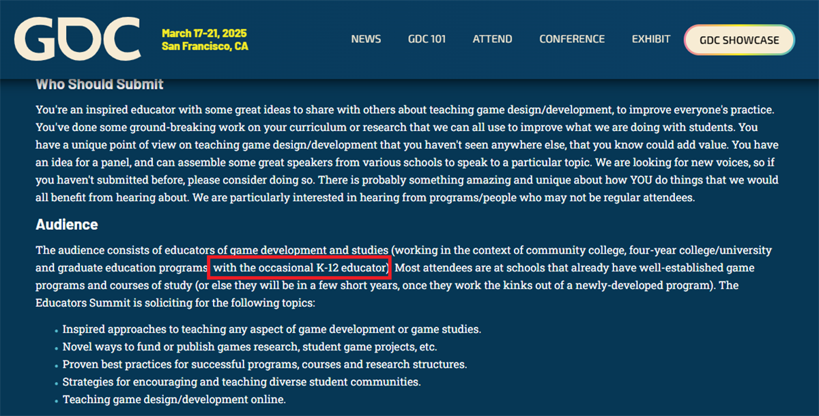Viewport: 819px width, 416px height.
Task: Click the "Strategies for encouraging" bullet item
Action: 242,382
